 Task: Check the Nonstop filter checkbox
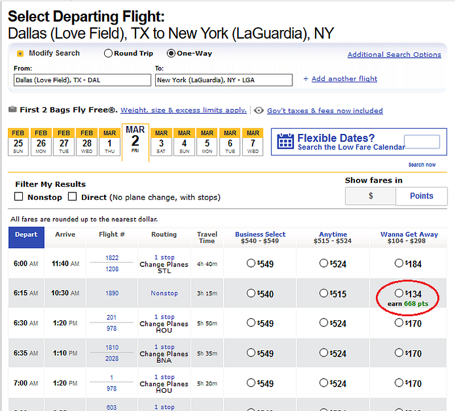[19, 197]
